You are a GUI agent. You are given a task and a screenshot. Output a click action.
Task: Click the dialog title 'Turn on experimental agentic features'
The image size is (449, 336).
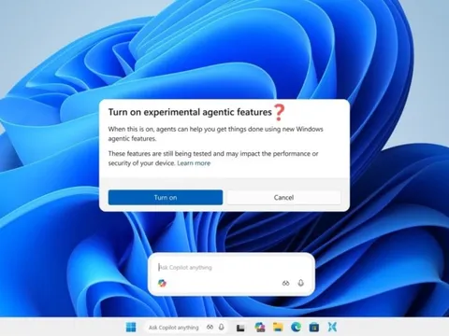pyautogui.click(x=190, y=112)
